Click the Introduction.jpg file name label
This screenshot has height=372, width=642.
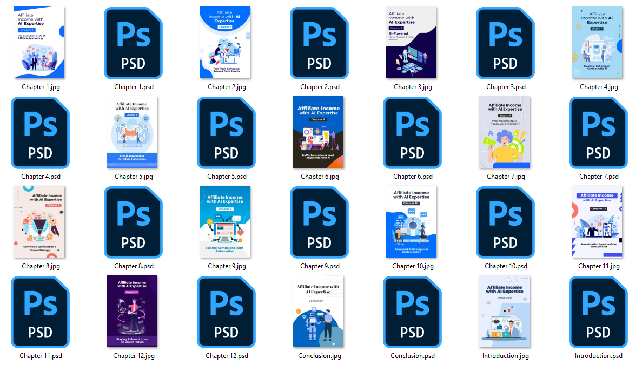505,356
